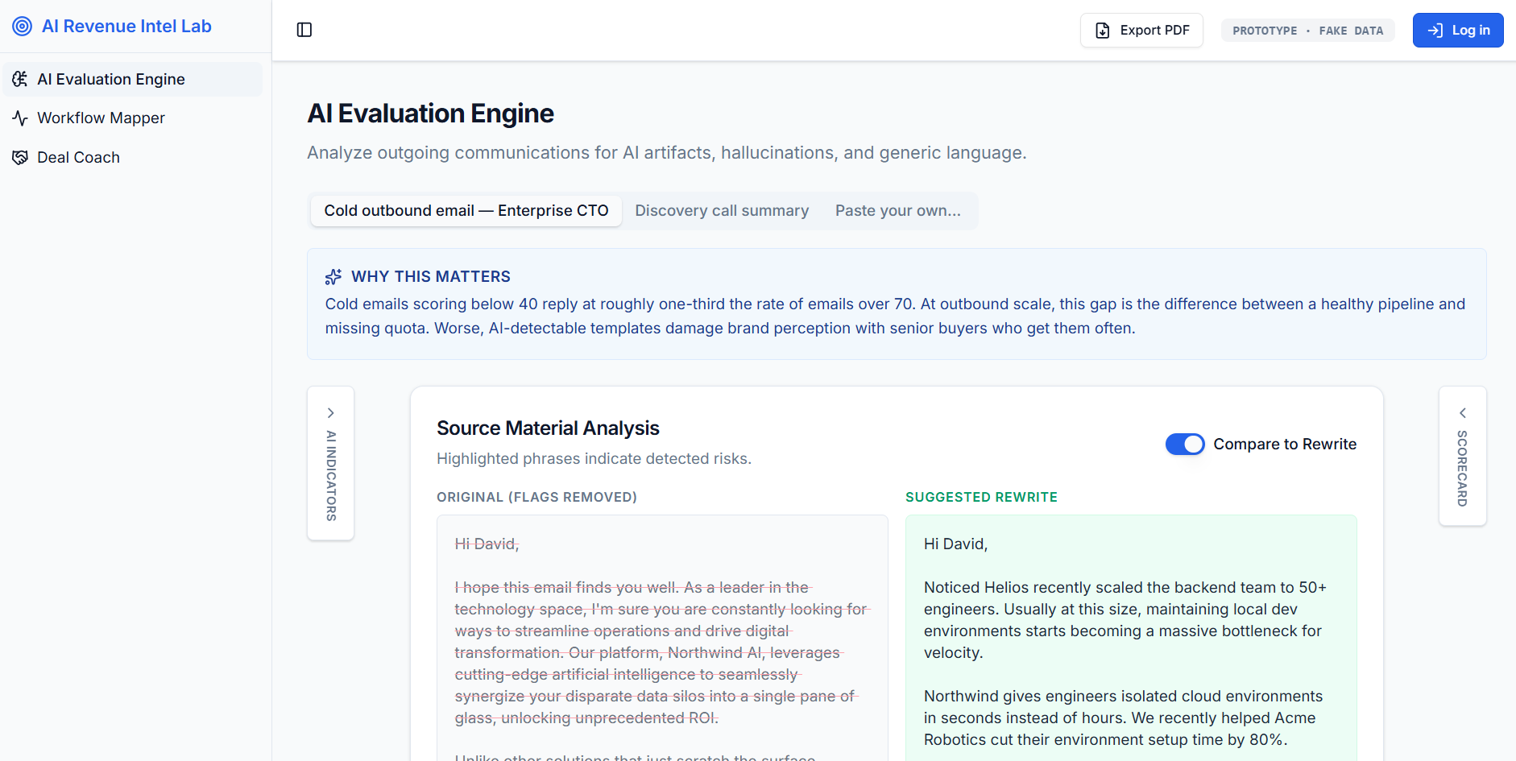Click the Compare to Rewrite label
Image resolution: width=1516 pixels, height=761 pixels.
coord(1285,445)
